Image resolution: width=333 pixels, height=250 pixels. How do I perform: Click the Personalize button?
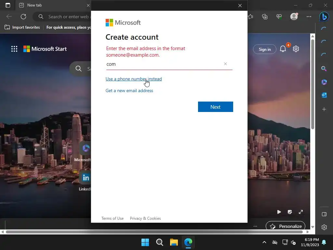286,226
